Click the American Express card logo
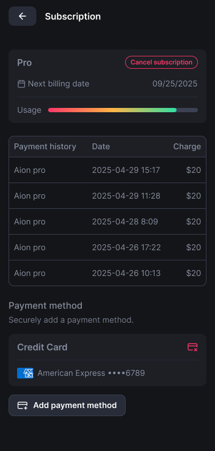This screenshot has height=451, width=215. [25, 373]
